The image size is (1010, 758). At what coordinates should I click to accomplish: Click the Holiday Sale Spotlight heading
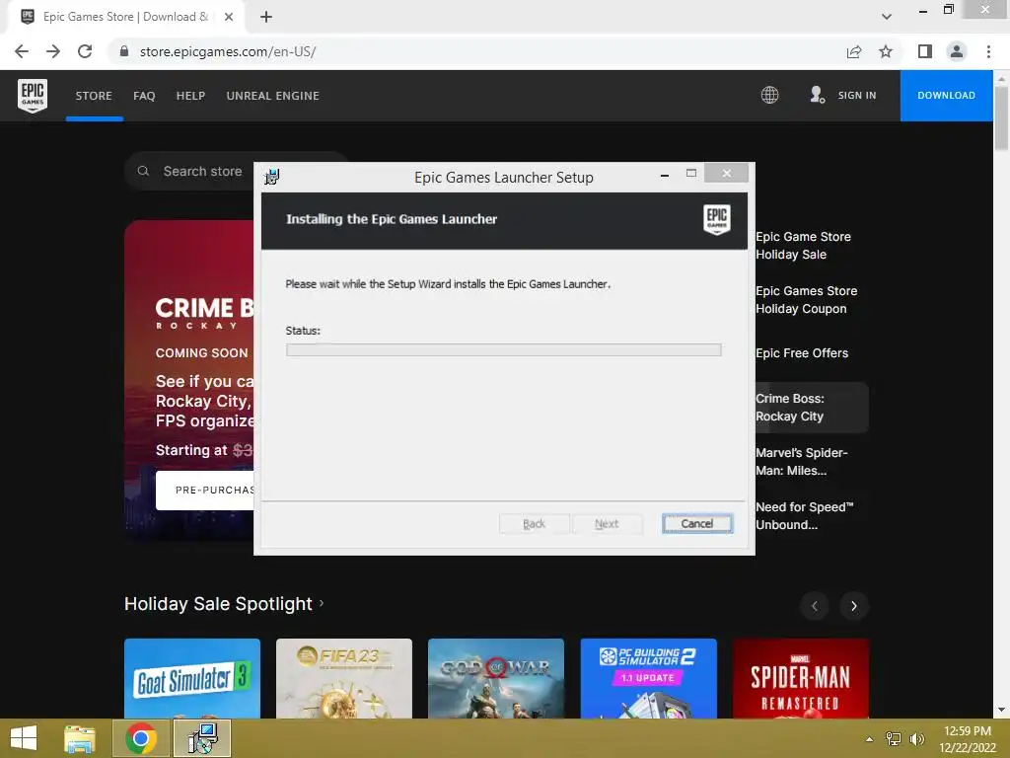[218, 604]
